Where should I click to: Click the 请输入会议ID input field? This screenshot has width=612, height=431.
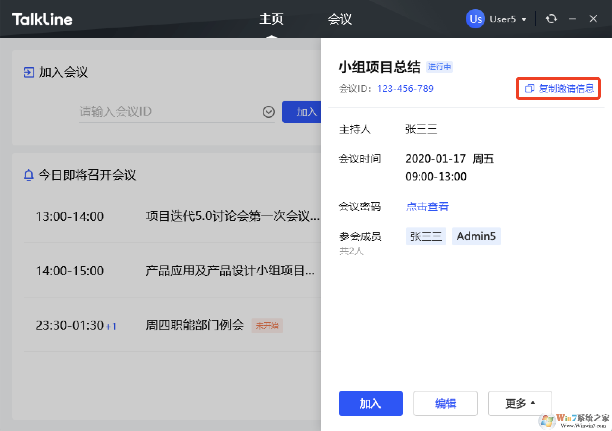coord(157,111)
